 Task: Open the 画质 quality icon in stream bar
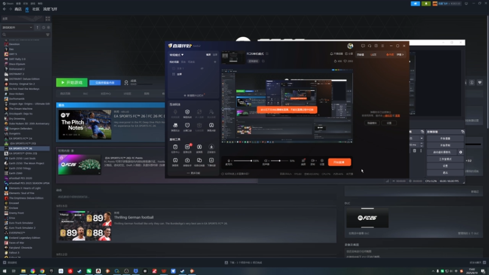coord(303,162)
